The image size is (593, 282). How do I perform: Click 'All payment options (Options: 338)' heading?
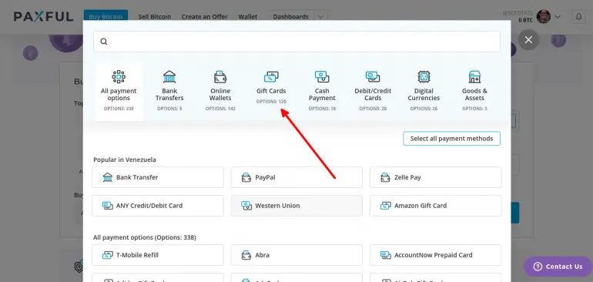point(145,238)
